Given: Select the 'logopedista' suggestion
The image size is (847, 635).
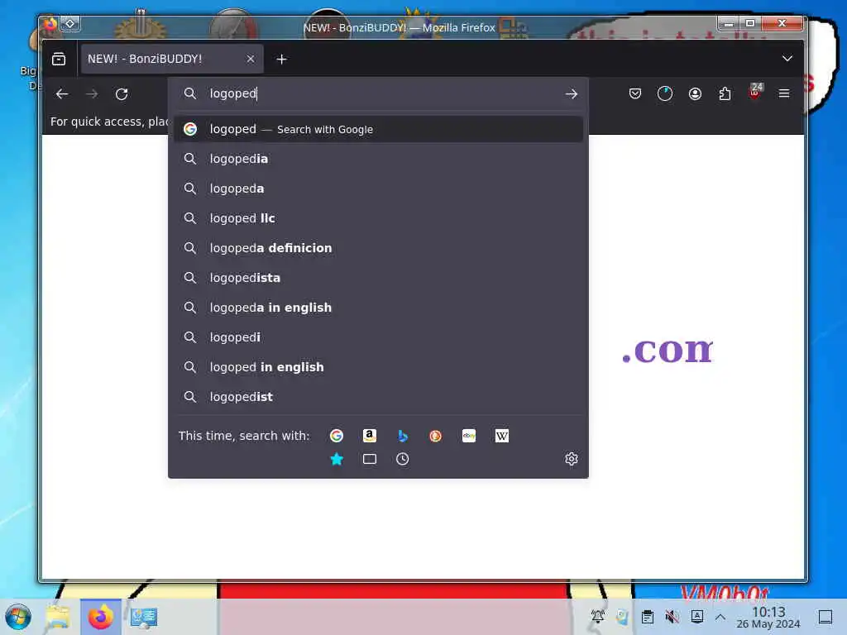Looking at the screenshot, I should pyautogui.click(x=378, y=278).
